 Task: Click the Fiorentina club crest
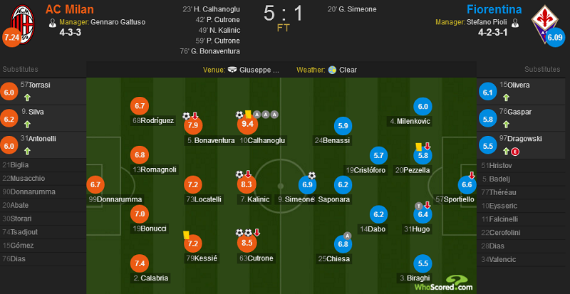click(x=544, y=23)
